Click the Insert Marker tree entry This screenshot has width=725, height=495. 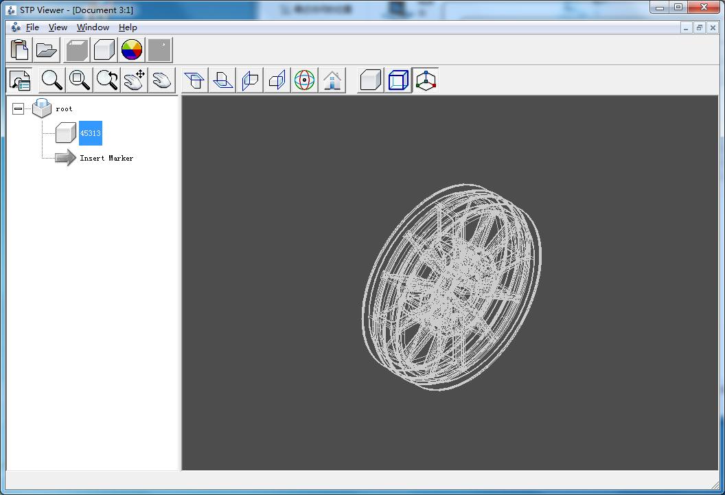(x=106, y=158)
